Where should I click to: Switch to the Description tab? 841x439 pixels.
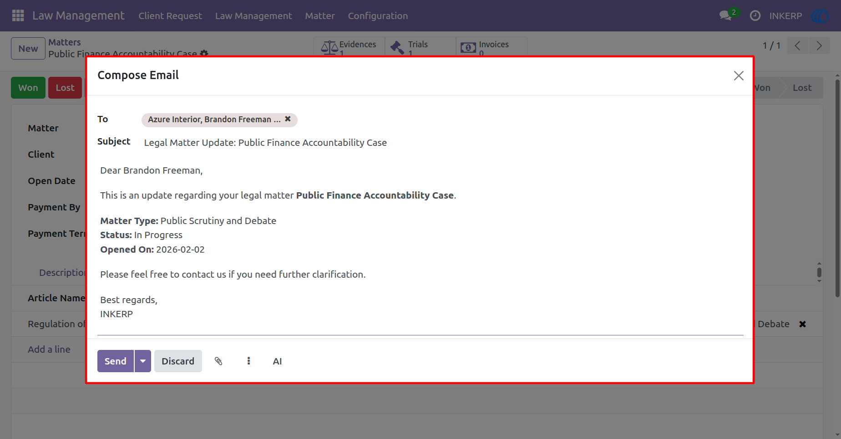pyautogui.click(x=62, y=273)
